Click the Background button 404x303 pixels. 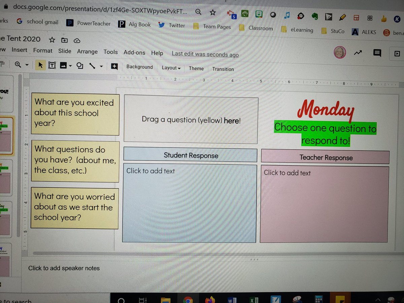pyautogui.click(x=139, y=67)
